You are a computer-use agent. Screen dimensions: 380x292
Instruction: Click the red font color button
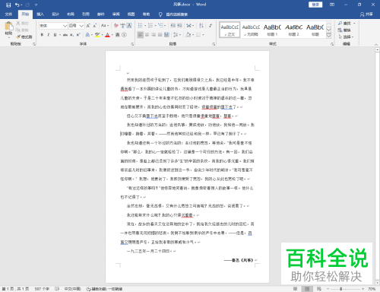[107, 35]
